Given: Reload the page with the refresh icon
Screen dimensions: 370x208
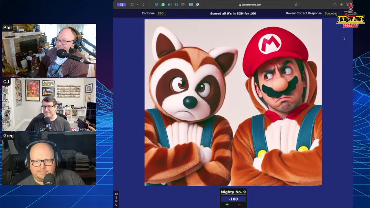Looking at the screenshot, I should tap(296, 5).
